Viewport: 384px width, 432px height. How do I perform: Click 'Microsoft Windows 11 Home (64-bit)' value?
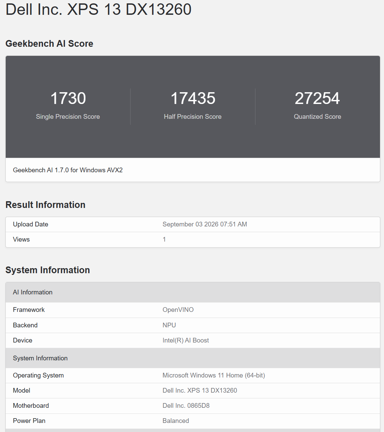point(214,375)
